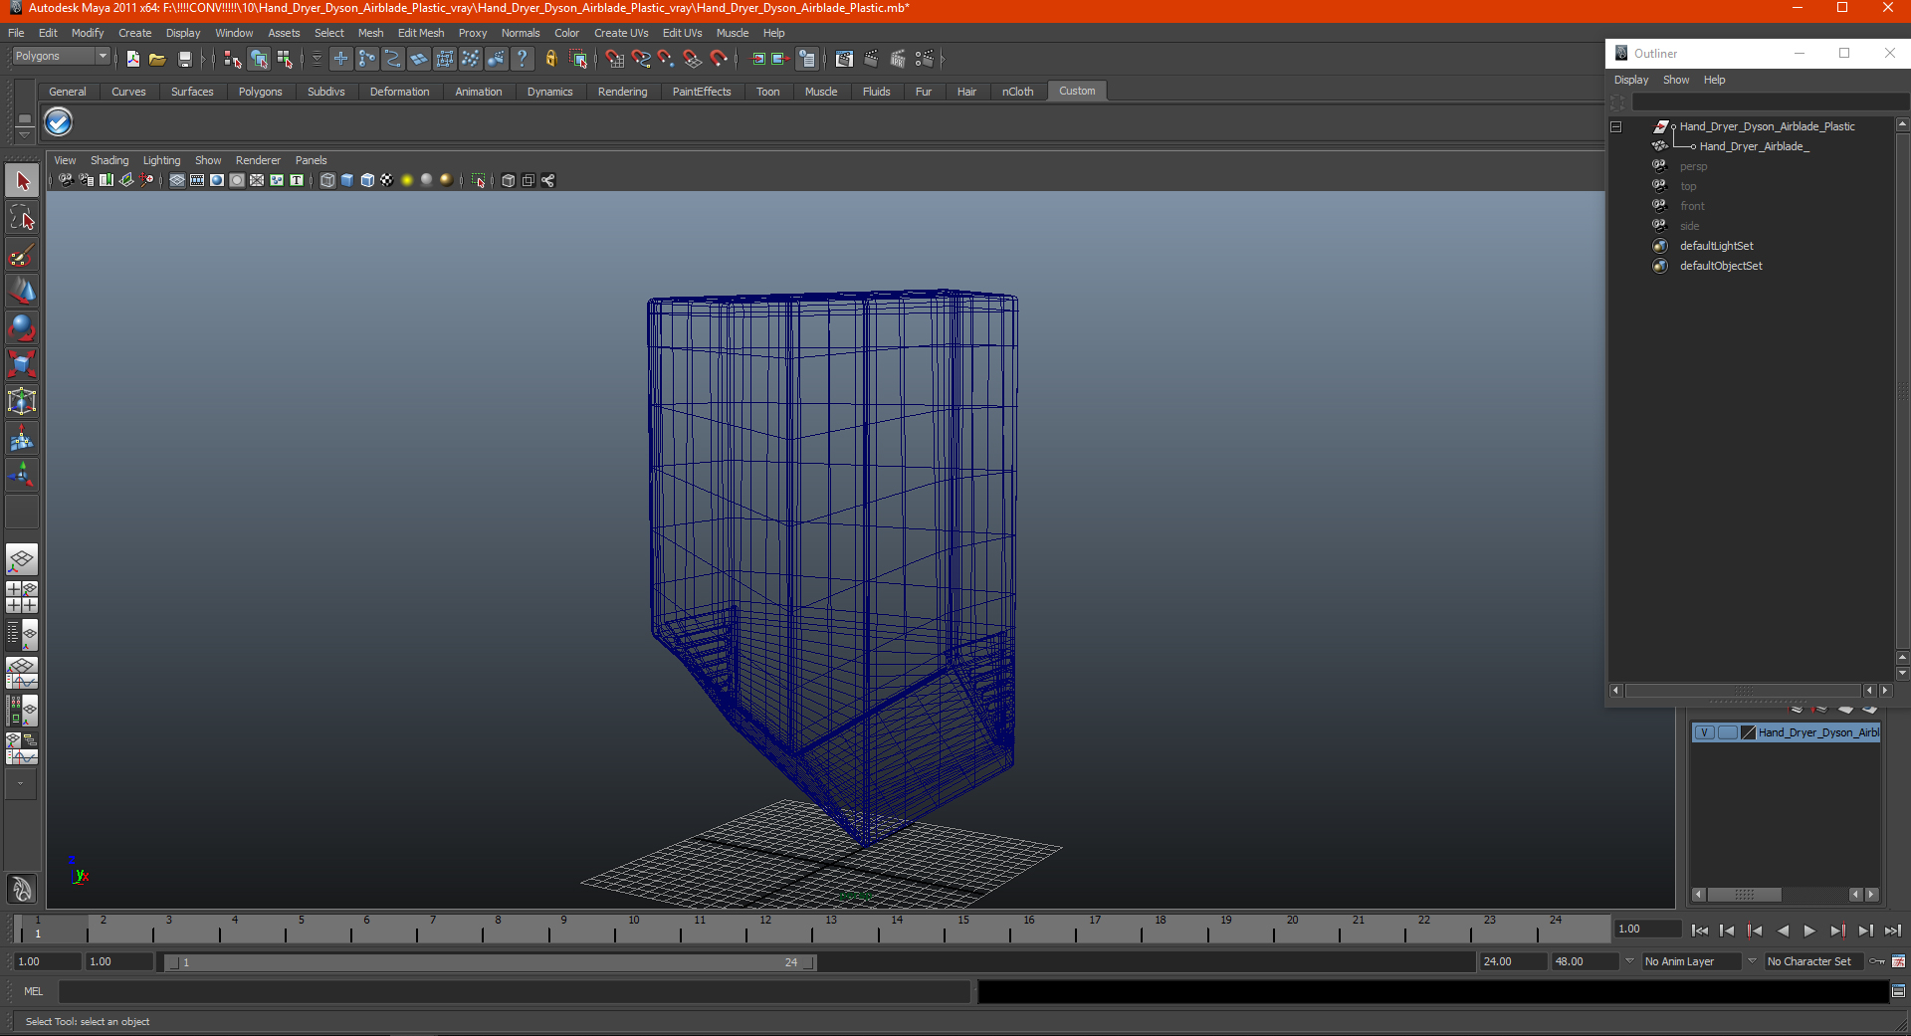Click the range slider bar handle
This screenshot has height=1036, width=1911.
point(492,962)
